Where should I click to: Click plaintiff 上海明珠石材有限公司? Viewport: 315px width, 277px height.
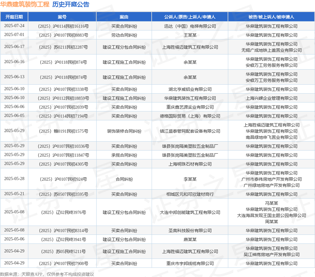click(190, 164)
